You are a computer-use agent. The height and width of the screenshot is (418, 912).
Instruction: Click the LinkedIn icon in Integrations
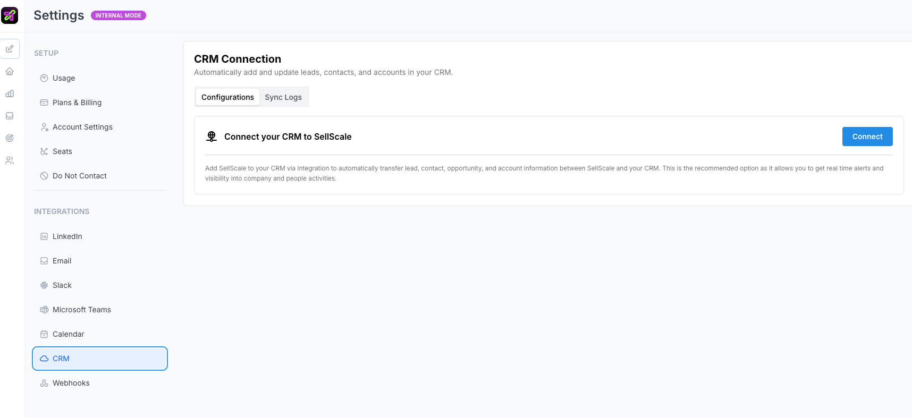tap(44, 236)
